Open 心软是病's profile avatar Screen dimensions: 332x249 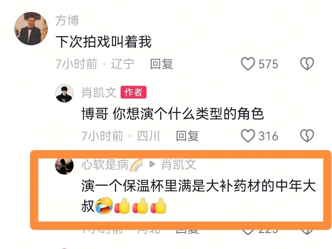(x=64, y=165)
